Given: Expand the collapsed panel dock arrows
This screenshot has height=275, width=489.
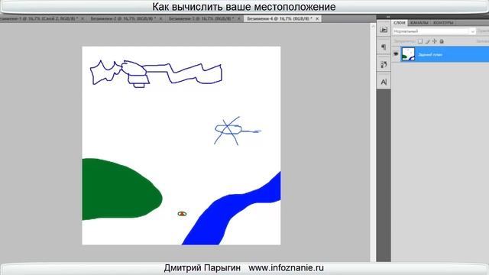Looking at the screenshot, I should (x=387, y=17).
